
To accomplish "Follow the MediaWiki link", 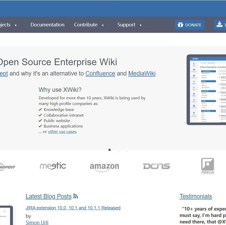I will coord(142,73).
